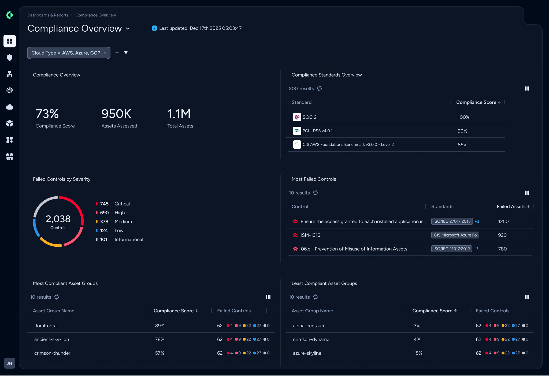Open the column settings for Most Failed Controls
The height and width of the screenshot is (382, 549).
pos(527,193)
